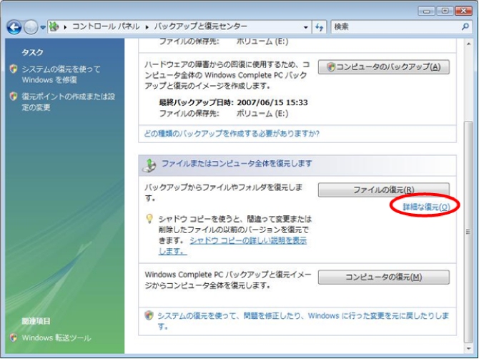This screenshot has width=479, height=359.
Task: Expand the arrow after コントロール パネル breadcrumb
Action: pyautogui.click(x=148, y=27)
